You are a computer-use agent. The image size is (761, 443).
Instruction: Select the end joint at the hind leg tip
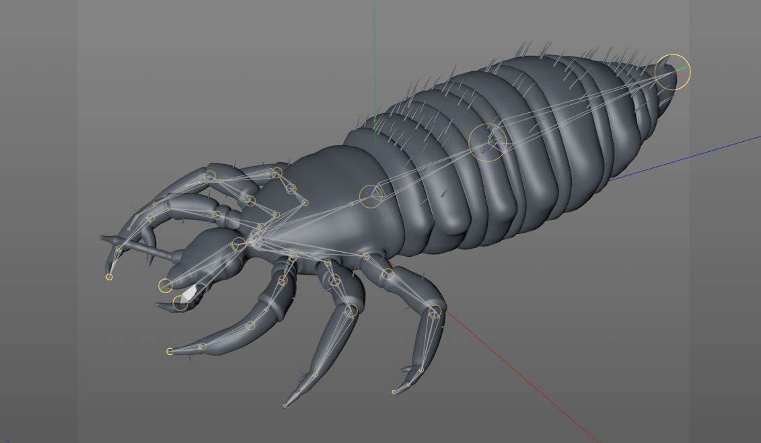pyautogui.click(x=394, y=392)
